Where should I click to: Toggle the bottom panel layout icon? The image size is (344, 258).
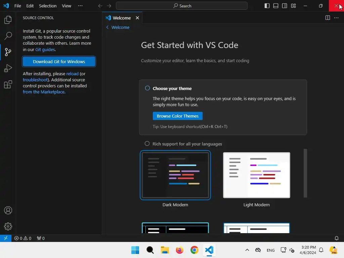276,6
